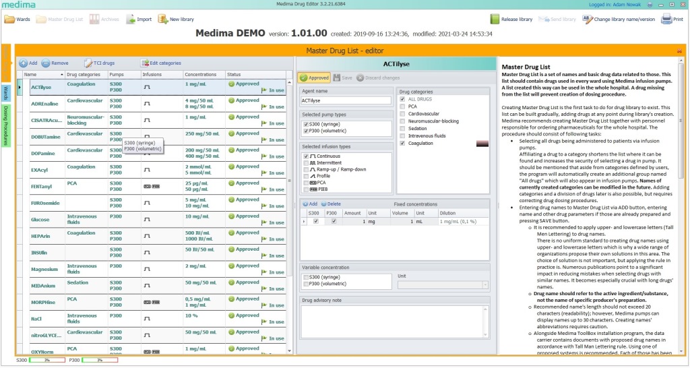Add a fixed concentration row
This screenshot has width=690, height=368.
(x=310, y=204)
